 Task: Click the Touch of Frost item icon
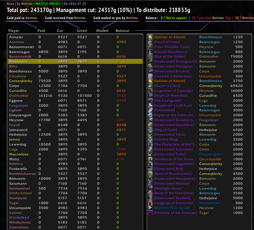150,42
